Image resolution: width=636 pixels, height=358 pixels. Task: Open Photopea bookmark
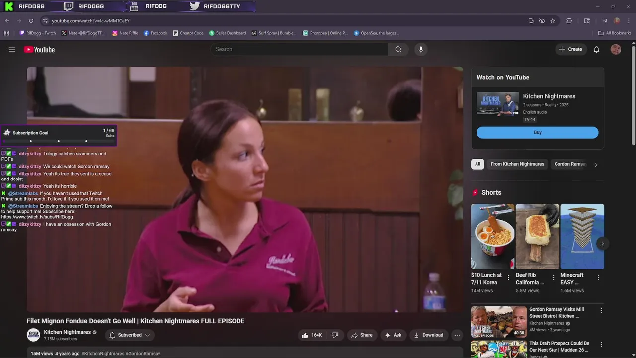click(325, 33)
